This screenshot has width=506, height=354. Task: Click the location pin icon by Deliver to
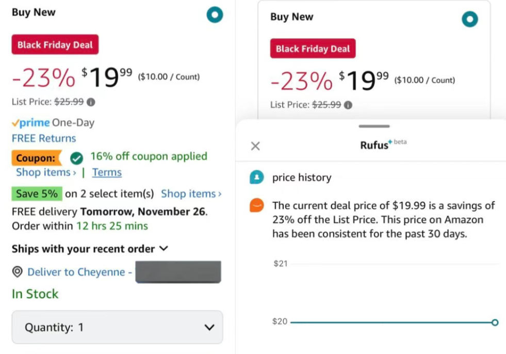tap(18, 272)
